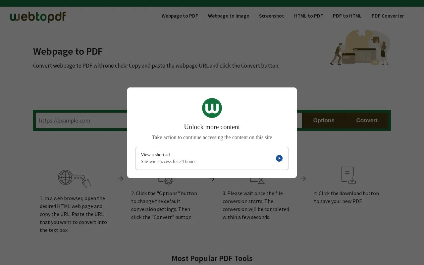This screenshot has width=424, height=265.
Task: Click the step 2 instruction about Options button
Action: (x=164, y=205)
